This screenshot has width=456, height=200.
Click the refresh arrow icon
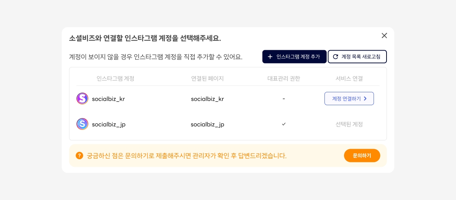pyautogui.click(x=336, y=57)
